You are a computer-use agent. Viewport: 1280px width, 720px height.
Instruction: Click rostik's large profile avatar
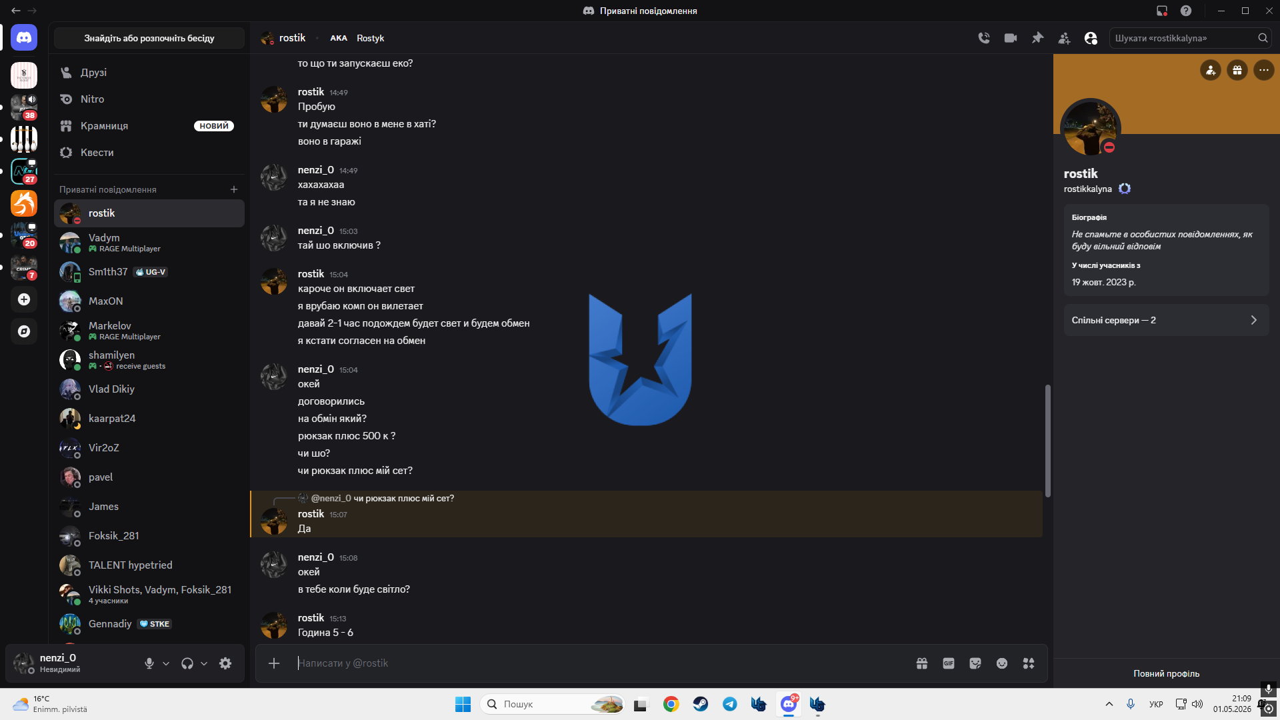tap(1091, 129)
